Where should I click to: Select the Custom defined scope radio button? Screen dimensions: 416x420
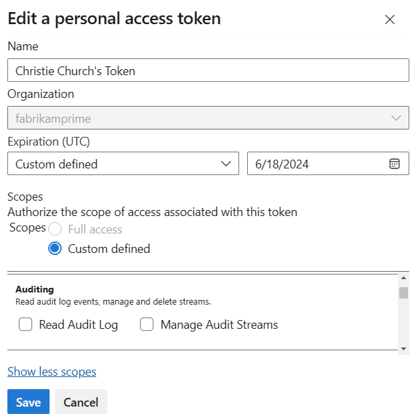coord(55,249)
